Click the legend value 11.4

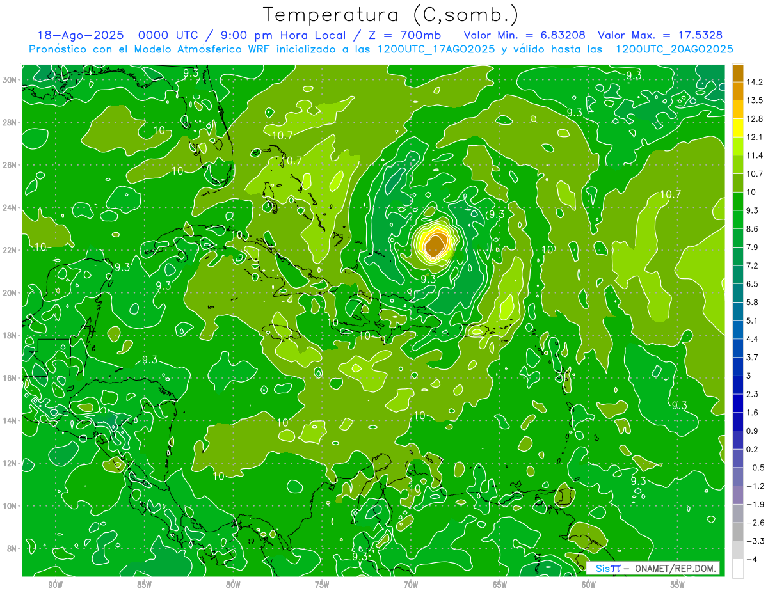(755, 155)
